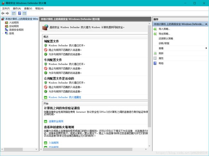Click the 导入策略 action icon
209x156 pixels.
[x=155, y=29]
